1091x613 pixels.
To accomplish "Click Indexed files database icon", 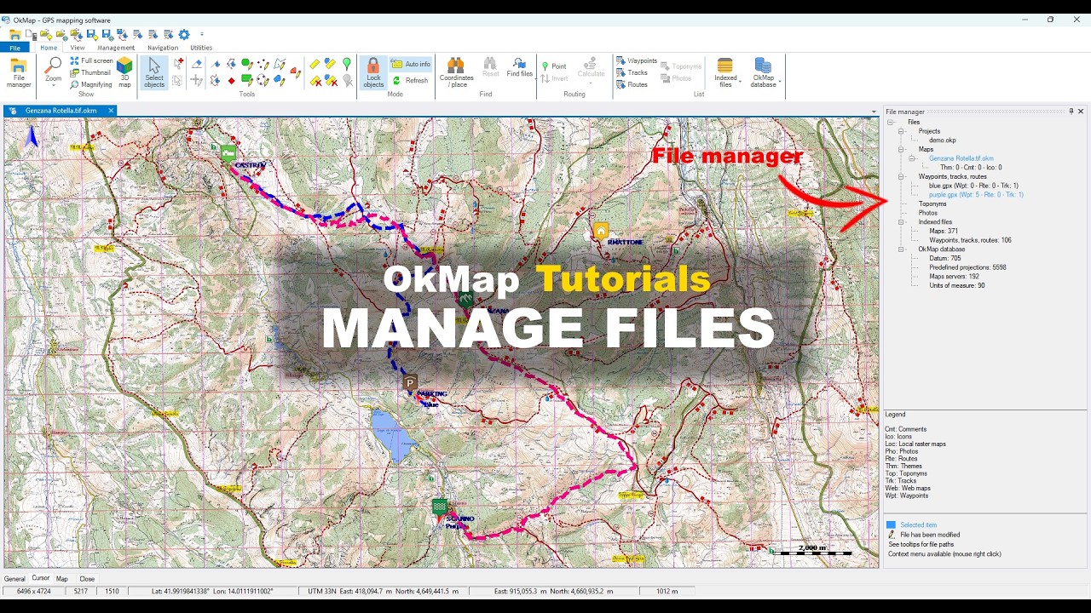I will click(x=725, y=66).
